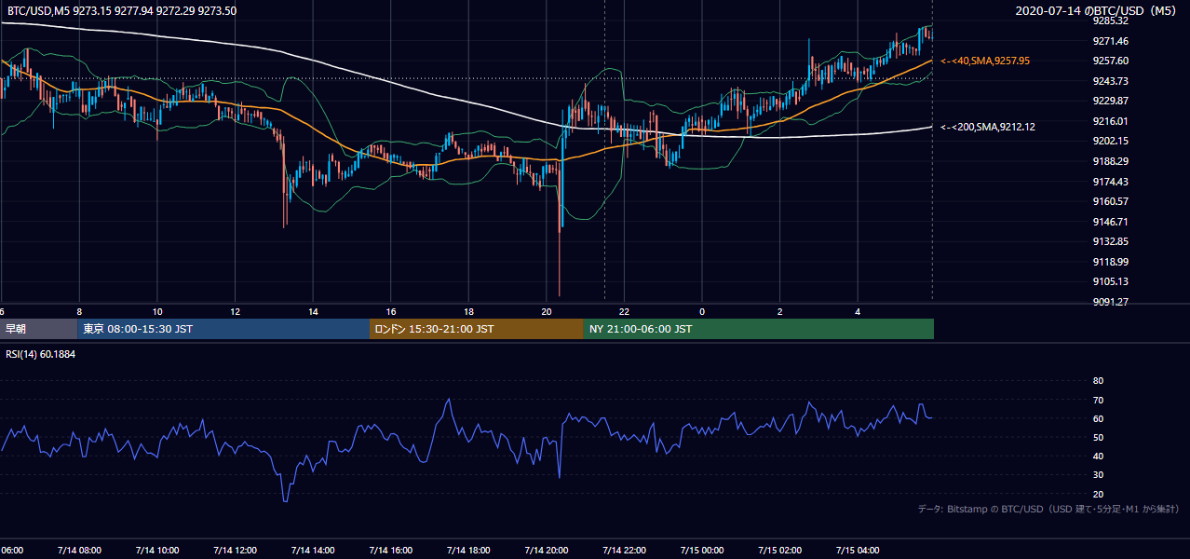Click the 7/15 04:00 bottom time label
The width and height of the screenshot is (1190, 559).
tap(858, 550)
